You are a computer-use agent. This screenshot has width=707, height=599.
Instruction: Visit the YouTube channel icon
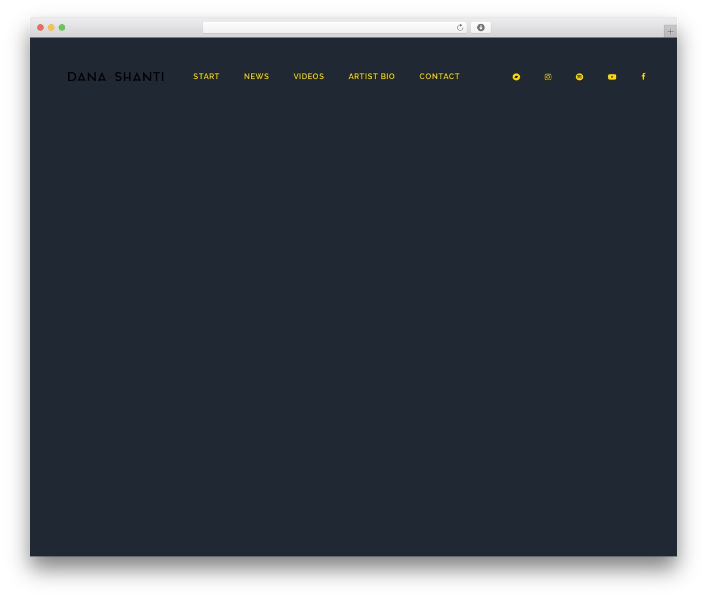click(x=612, y=77)
